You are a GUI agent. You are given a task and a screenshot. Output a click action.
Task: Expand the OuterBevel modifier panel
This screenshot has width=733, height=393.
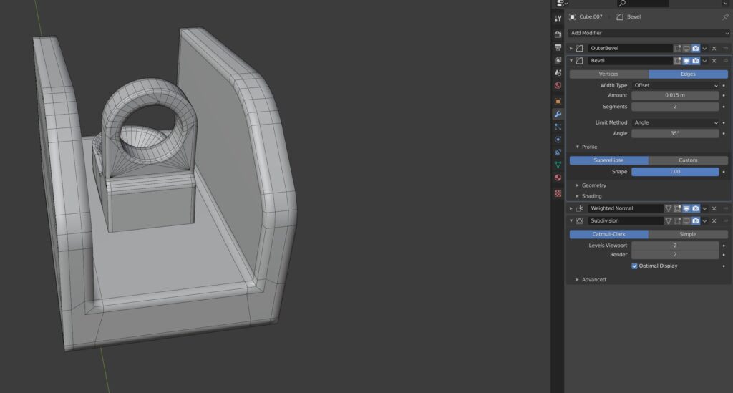click(x=571, y=48)
